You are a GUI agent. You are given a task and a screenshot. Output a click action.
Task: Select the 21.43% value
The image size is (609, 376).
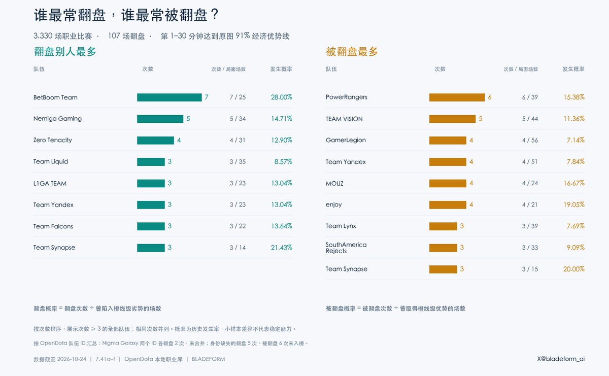click(282, 248)
